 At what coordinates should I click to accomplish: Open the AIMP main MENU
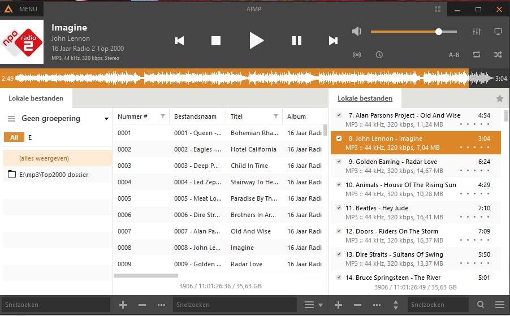tap(28, 9)
